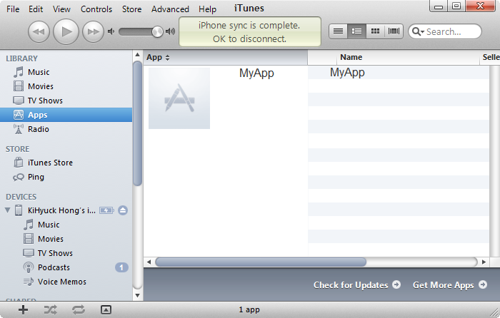Click the battery charging icon beside device
Viewport: 500px width, 318px height.
pos(106,210)
